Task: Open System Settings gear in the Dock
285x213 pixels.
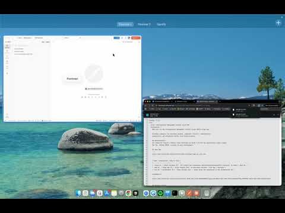Action: 121,193
